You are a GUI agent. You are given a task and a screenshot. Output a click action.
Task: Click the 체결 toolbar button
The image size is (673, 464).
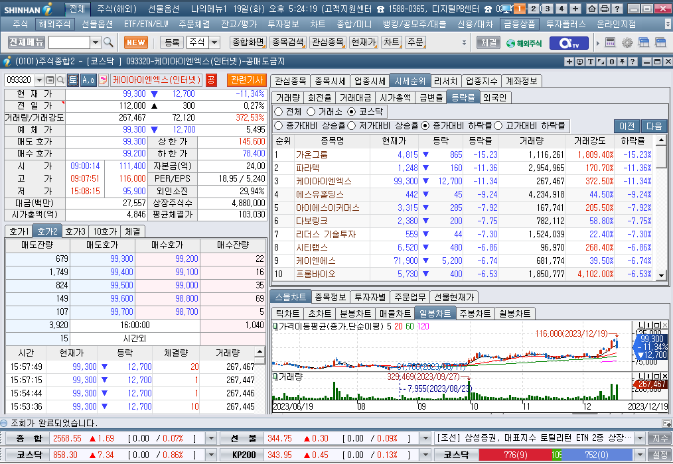[488, 42]
